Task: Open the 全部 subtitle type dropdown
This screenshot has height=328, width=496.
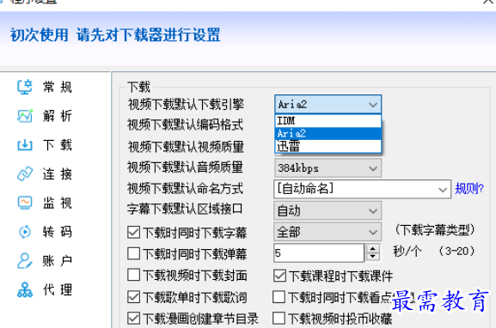Action: point(328,232)
